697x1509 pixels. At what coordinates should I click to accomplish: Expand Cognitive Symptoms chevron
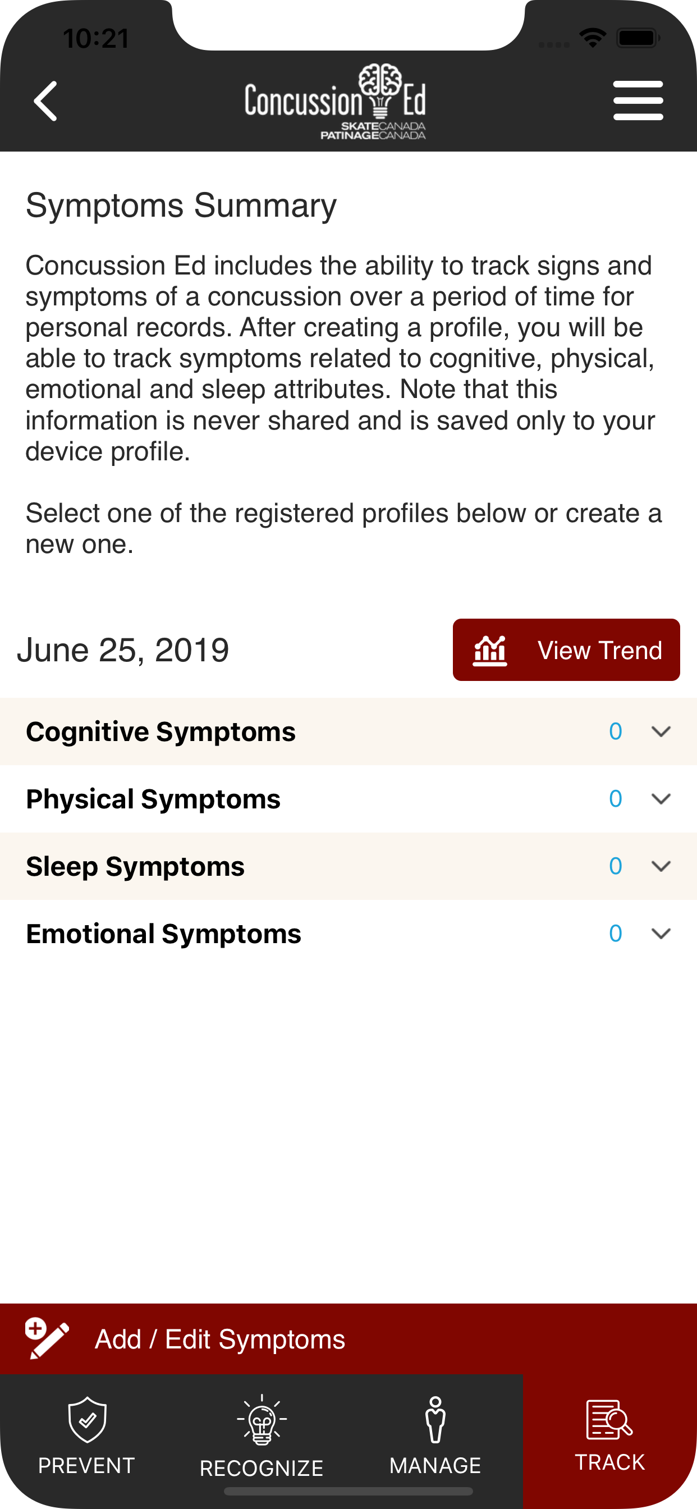click(661, 731)
